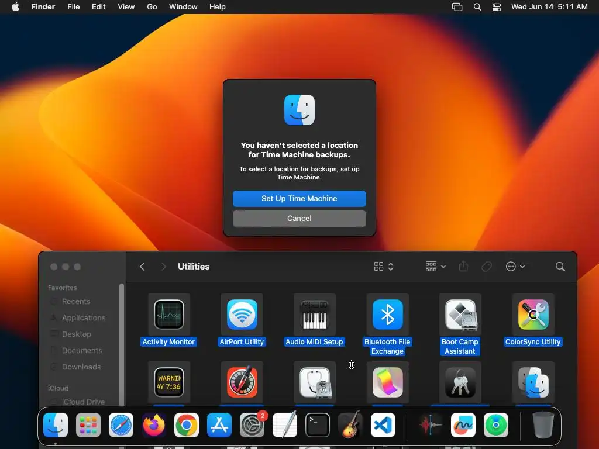Open Spotlight search in menu bar

(477, 7)
